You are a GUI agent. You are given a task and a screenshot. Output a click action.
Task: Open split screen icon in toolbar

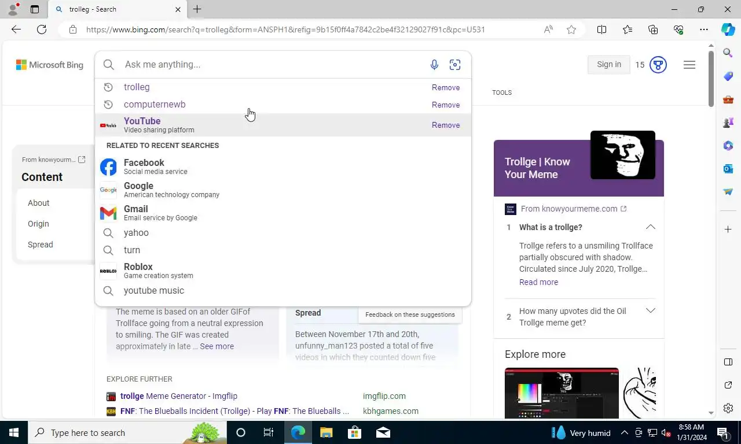pyautogui.click(x=601, y=29)
